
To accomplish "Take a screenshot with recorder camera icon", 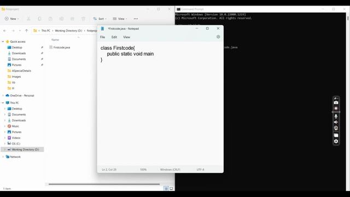I will tap(336, 102).
